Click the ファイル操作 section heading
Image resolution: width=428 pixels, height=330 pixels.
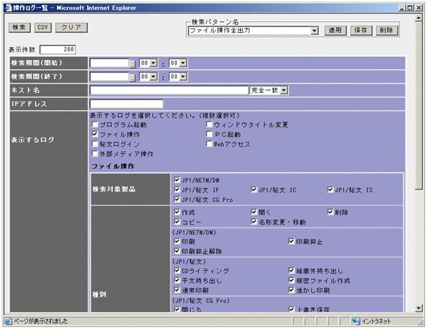pyautogui.click(x=113, y=166)
